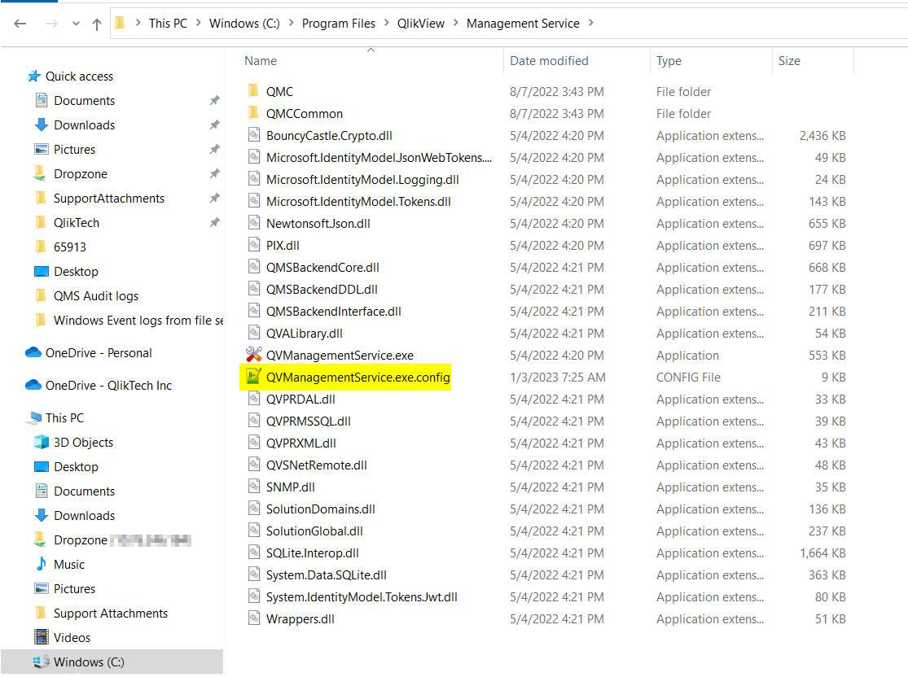Sort by the Type column header

click(669, 61)
